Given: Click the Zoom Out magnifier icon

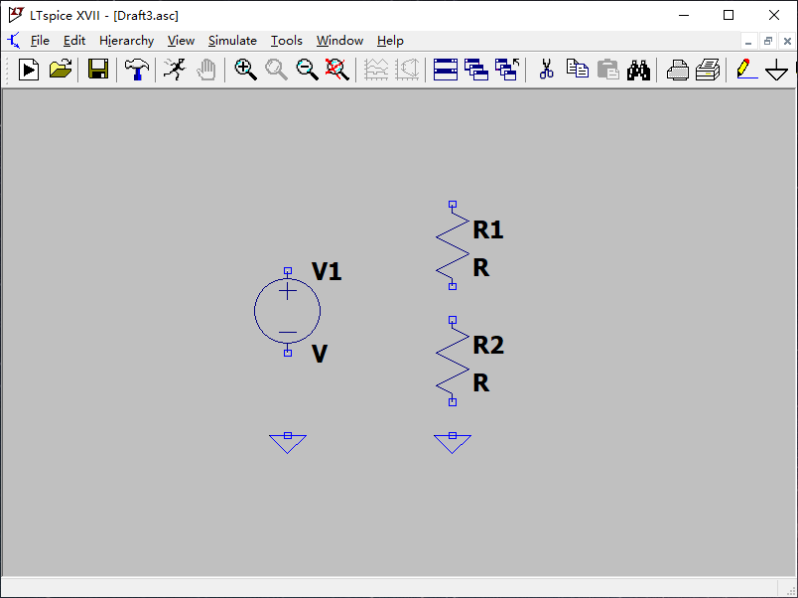Looking at the screenshot, I should pyautogui.click(x=308, y=70).
